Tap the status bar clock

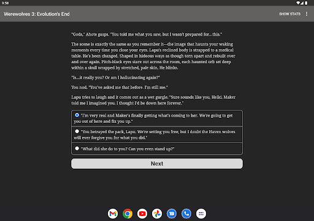tap(5, 3)
